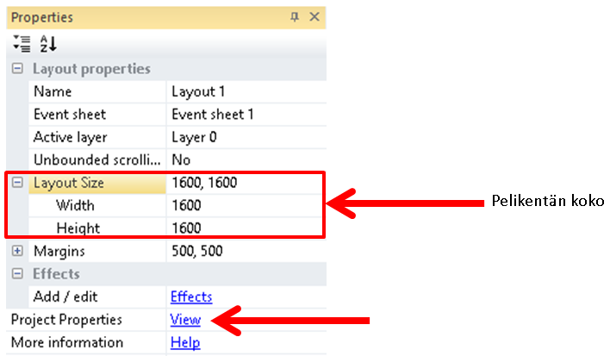Click the Margins value 500, 500
Image resolution: width=610 pixels, height=356 pixels.
[x=246, y=251]
